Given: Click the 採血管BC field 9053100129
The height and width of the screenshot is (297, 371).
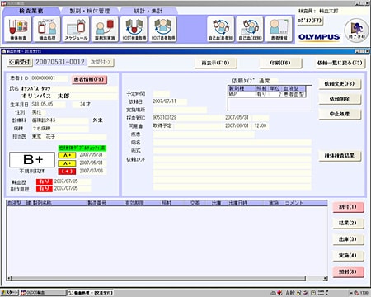Looking at the screenshot, I should tap(187, 118).
